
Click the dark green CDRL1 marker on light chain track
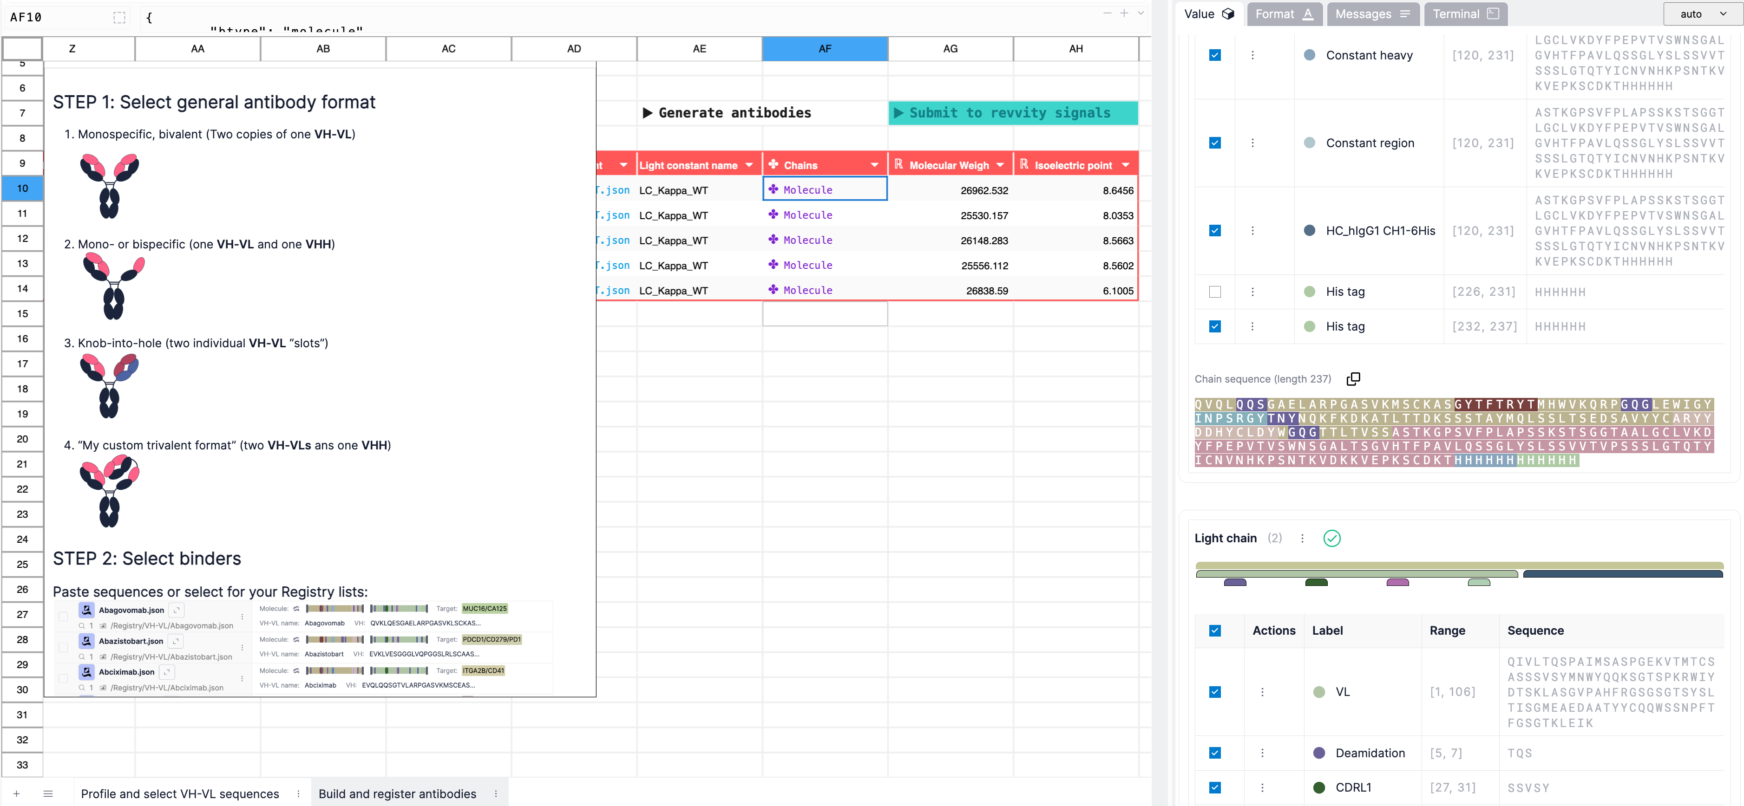coord(1316,582)
